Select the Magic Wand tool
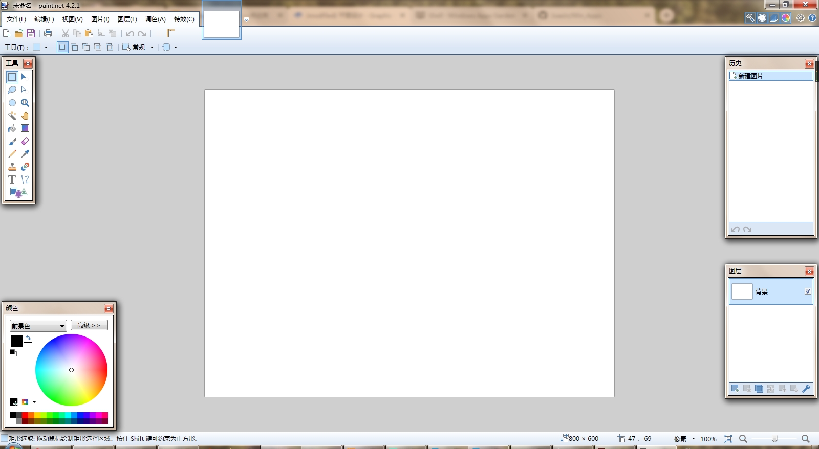The height and width of the screenshot is (449, 819). (x=12, y=116)
